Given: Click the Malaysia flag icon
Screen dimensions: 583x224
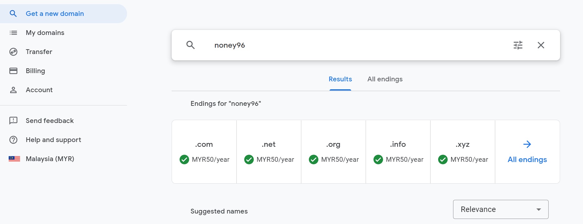Looking at the screenshot, I should 14,159.
